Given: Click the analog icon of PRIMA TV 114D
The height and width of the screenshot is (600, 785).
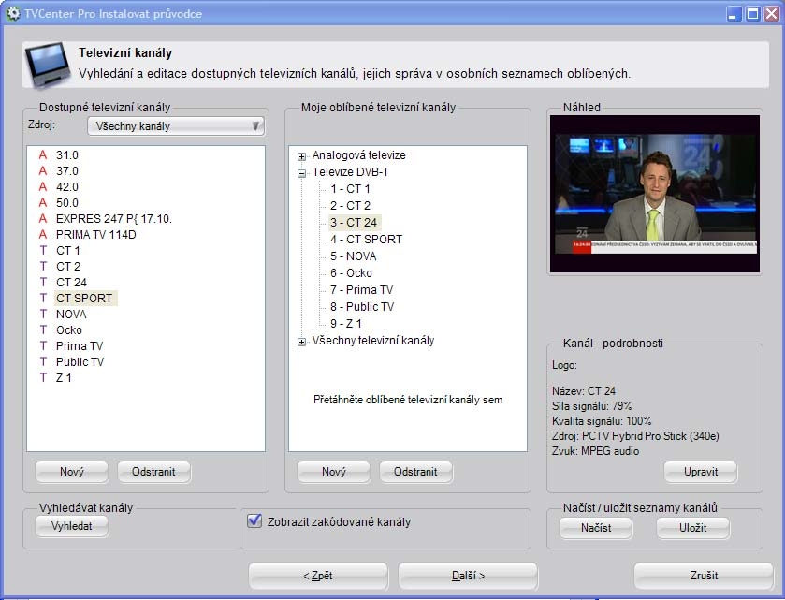Looking at the screenshot, I should [43, 234].
